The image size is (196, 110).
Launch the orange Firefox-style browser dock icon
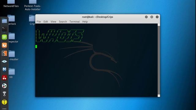click(4, 45)
